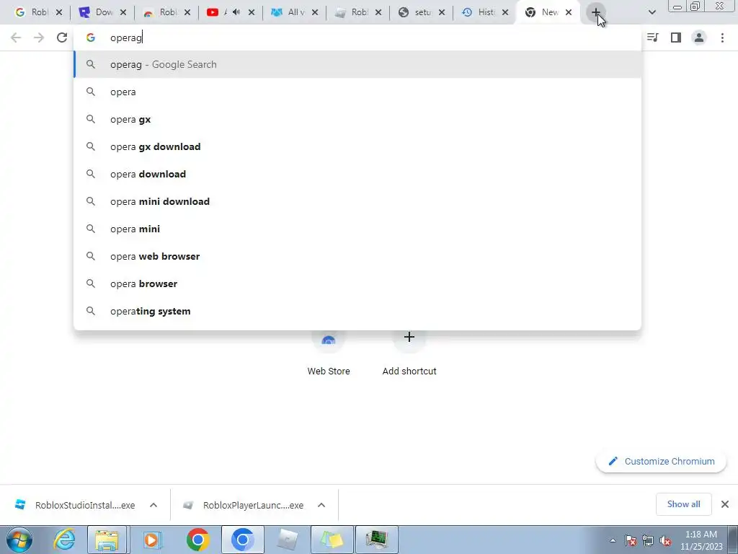The height and width of the screenshot is (554, 738).
Task: Choose the 'opera browser' suggestion
Action: tap(357, 283)
